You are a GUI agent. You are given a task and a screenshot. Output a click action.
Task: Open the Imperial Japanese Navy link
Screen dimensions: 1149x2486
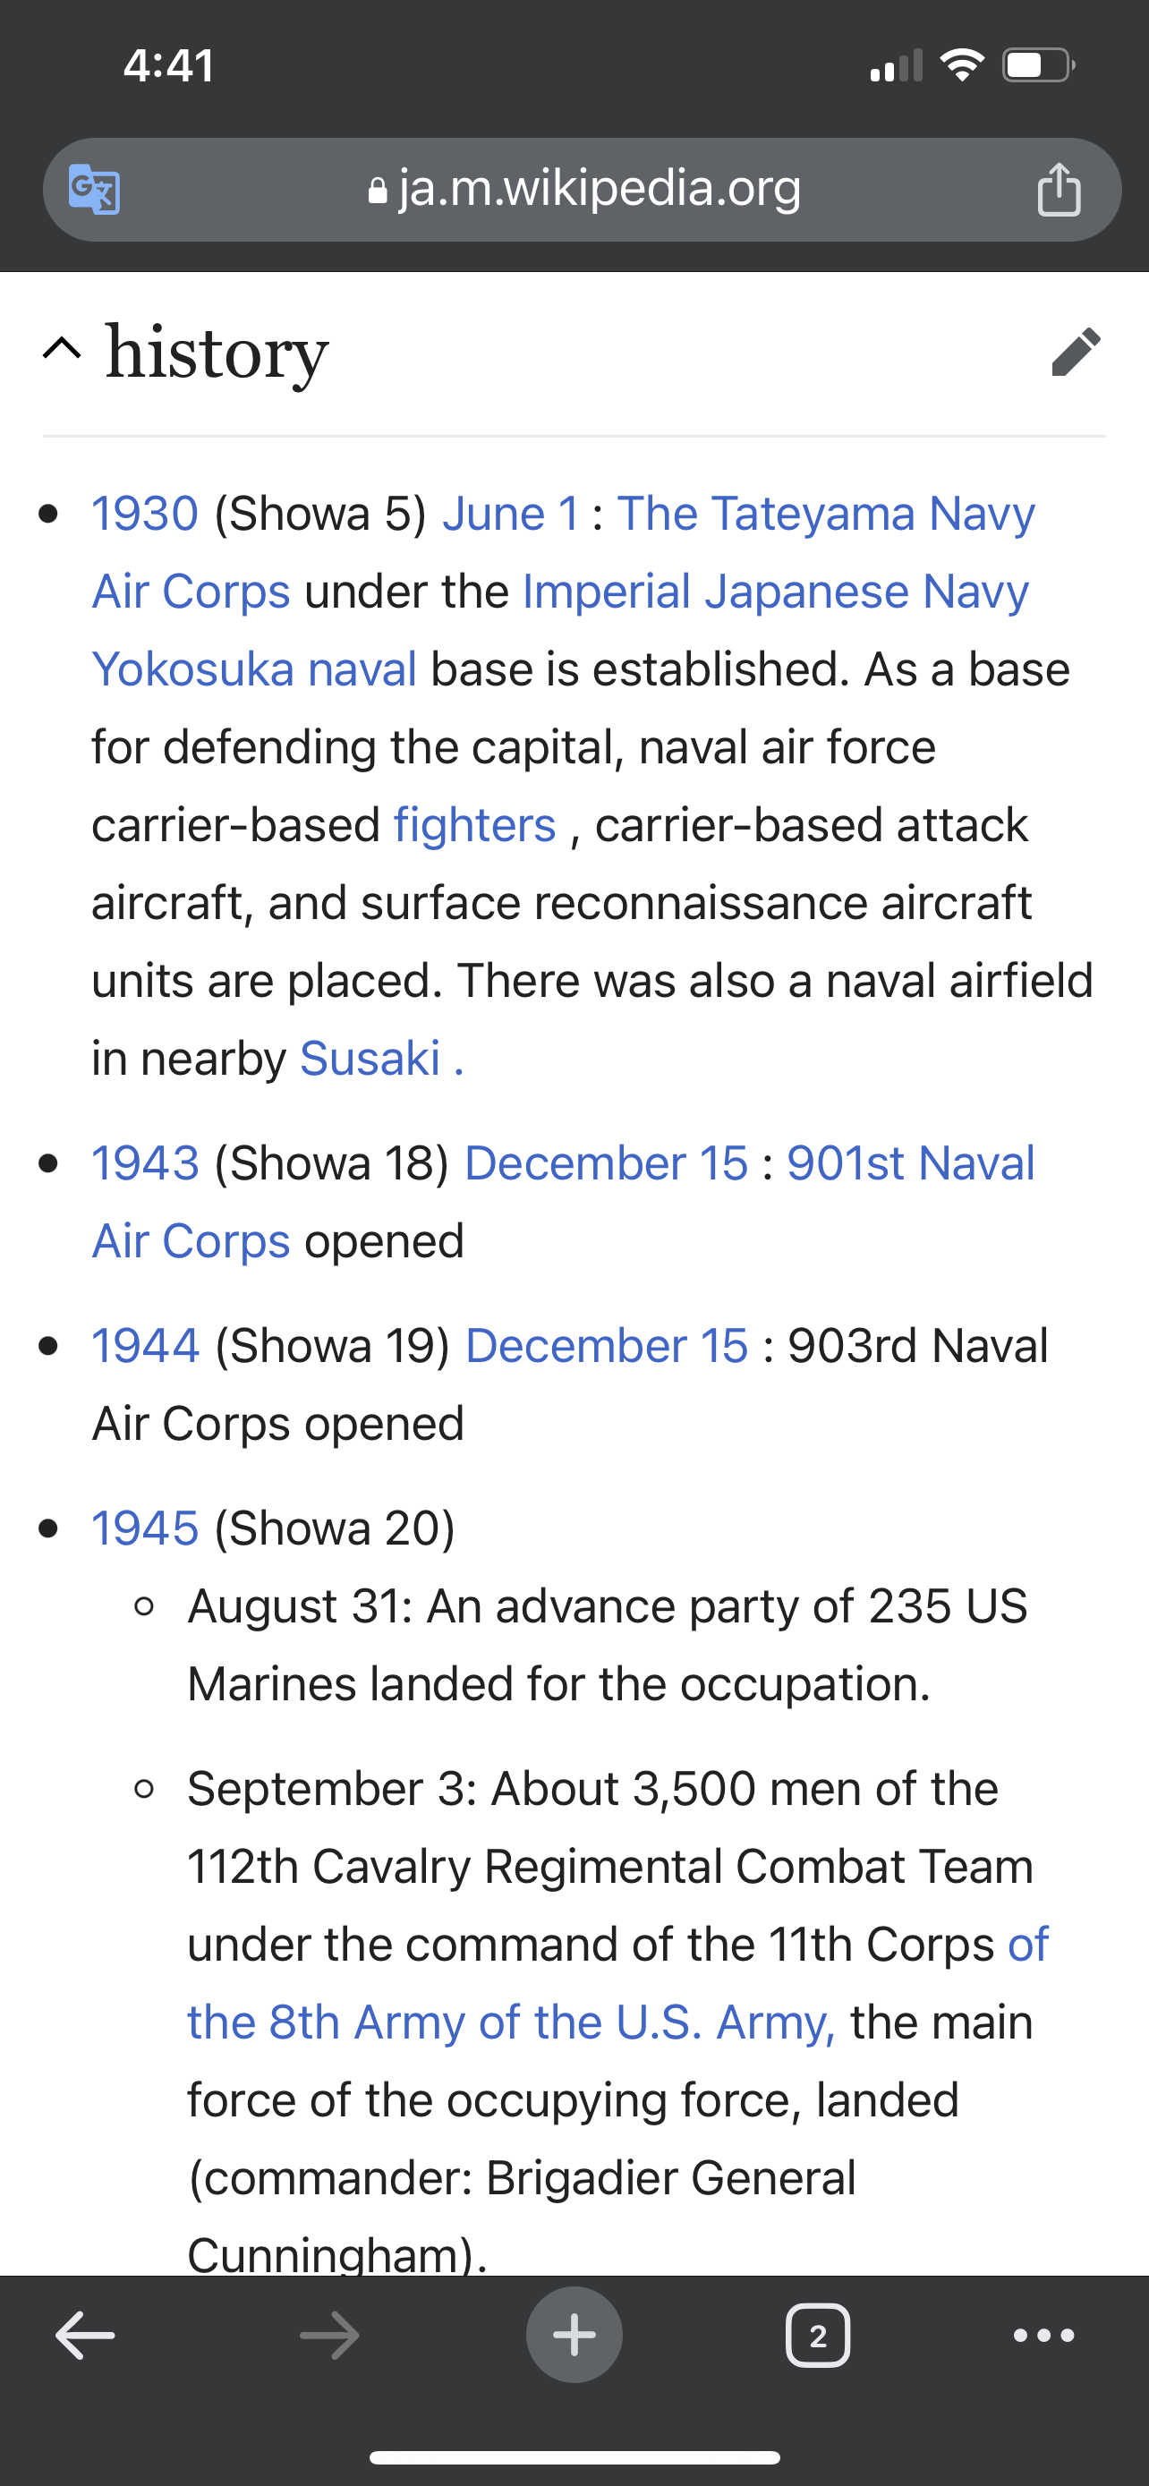click(x=775, y=592)
